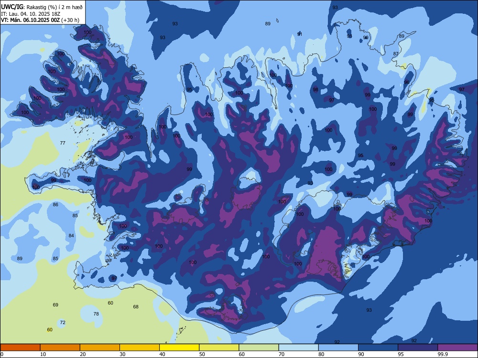Image resolution: width=478 pixels, height=358 pixels.
Task: Pick the pale green 60–70 legend swatch
Action: (x=259, y=347)
